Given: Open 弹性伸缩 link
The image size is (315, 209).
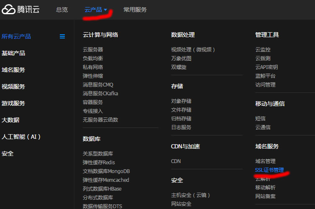Looking at the screenshot, I should 93,76.
